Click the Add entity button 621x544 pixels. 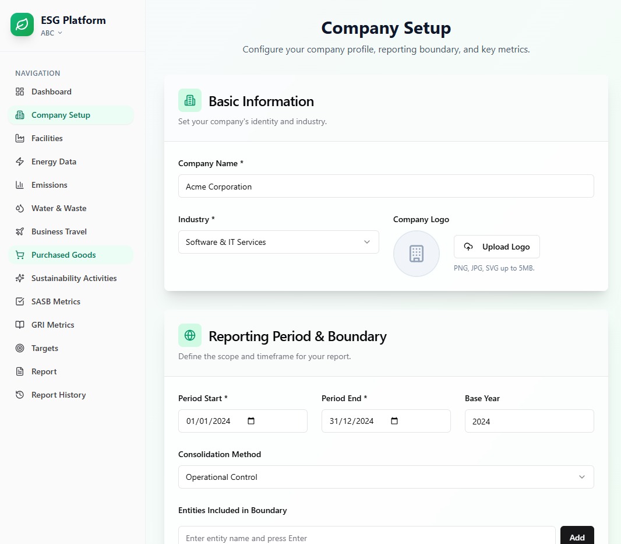577,536
